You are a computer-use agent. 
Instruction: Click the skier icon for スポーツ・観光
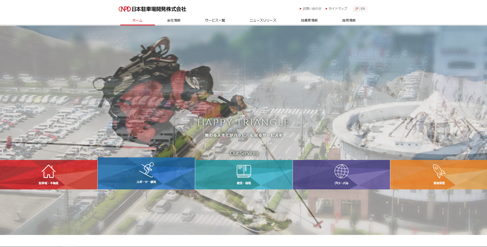(146, 170)
